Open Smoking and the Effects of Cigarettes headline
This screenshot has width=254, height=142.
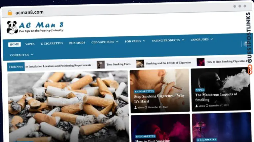point(168,63)
